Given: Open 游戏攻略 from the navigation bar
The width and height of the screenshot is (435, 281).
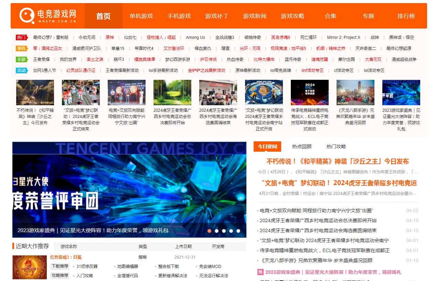Looking at the screenshot, I should click(293, 16).
